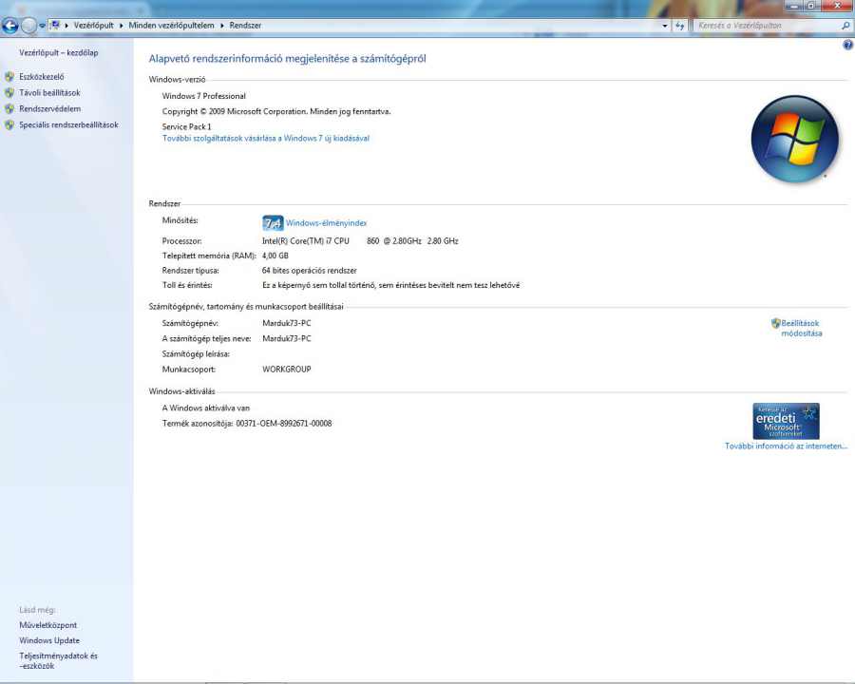The height and width of the screenshot is (684, 855).
Task: Click the window maximize button
Action: pos(811,6)
